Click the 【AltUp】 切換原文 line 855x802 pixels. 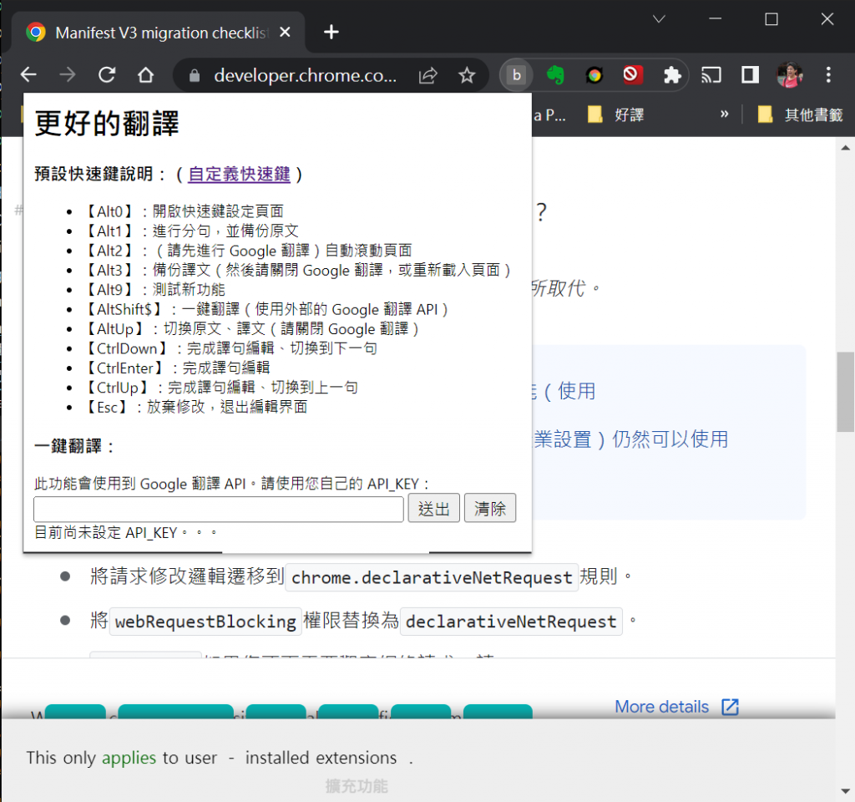[x=250, y=329]
